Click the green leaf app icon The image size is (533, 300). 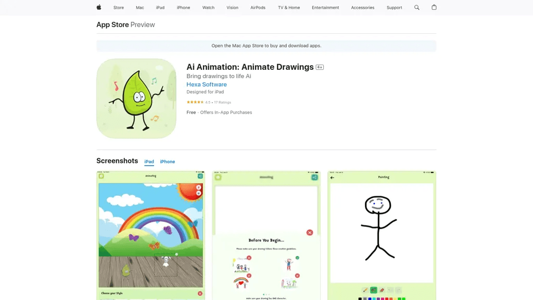(136, 98)
